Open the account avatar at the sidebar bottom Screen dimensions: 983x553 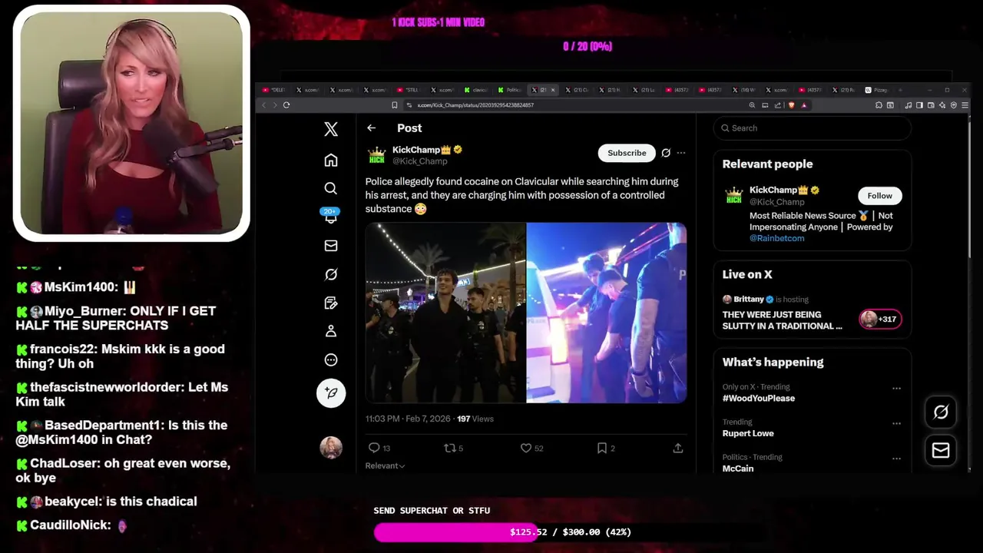331,447
